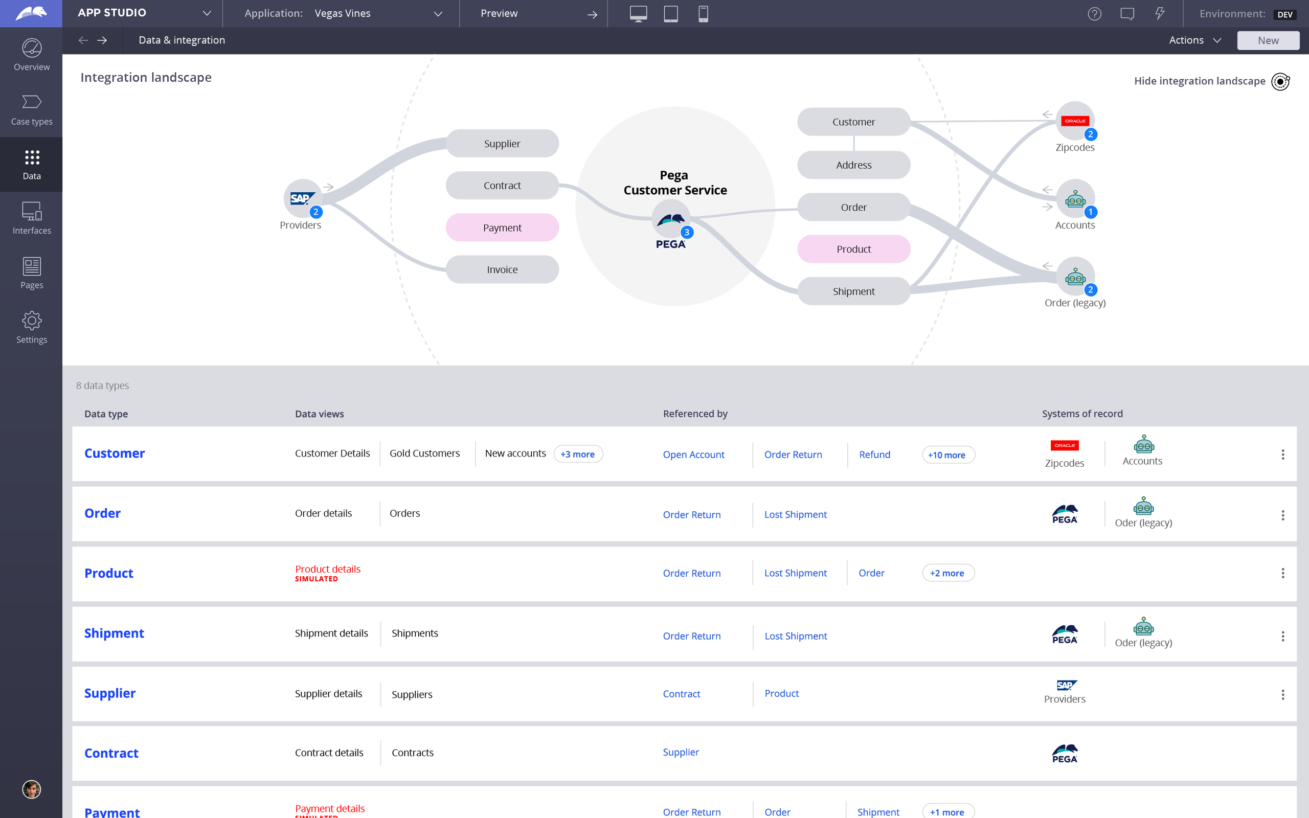Click the New button

click(1268, 40)
